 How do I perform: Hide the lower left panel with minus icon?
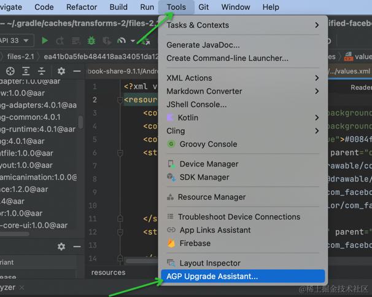point(77,247)
